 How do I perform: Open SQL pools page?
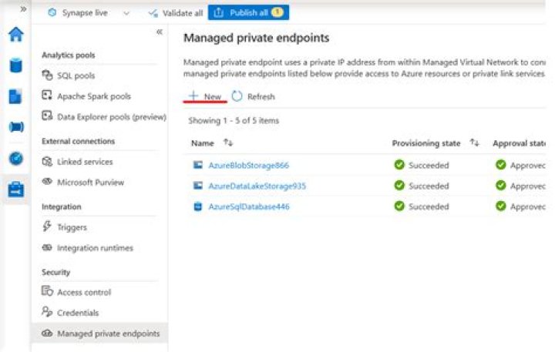(x=77, y=75)
